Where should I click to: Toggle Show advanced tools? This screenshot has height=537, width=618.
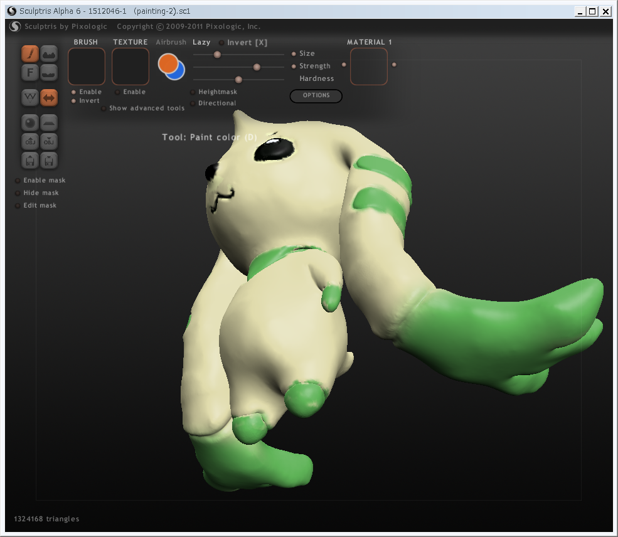[x=104, y=109]
